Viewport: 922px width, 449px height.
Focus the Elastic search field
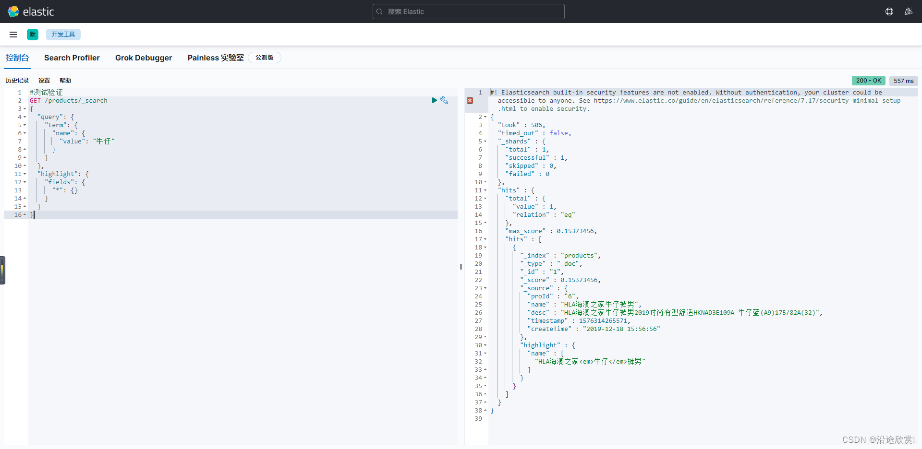[x=468, y=12]
